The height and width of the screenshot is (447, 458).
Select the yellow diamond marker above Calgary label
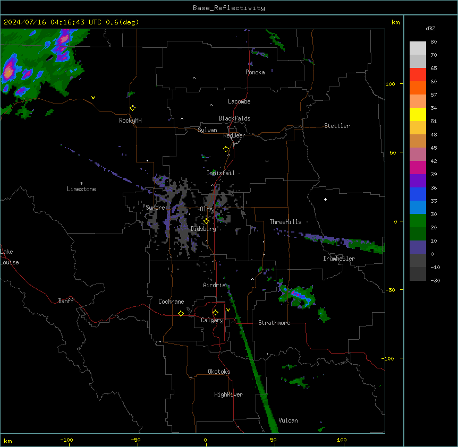point(215,313)
